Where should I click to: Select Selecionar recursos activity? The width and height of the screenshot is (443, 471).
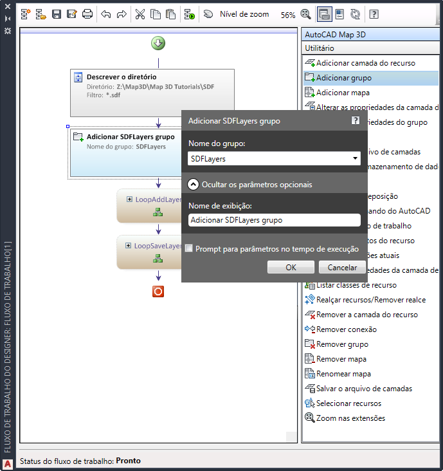point(343,403)
